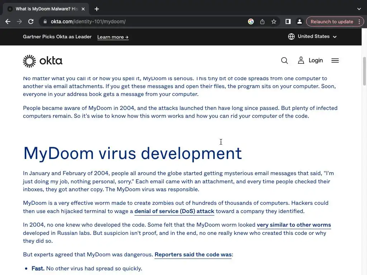Open the site search magnifier
This screenshot has width=367, height=275.
284,61
